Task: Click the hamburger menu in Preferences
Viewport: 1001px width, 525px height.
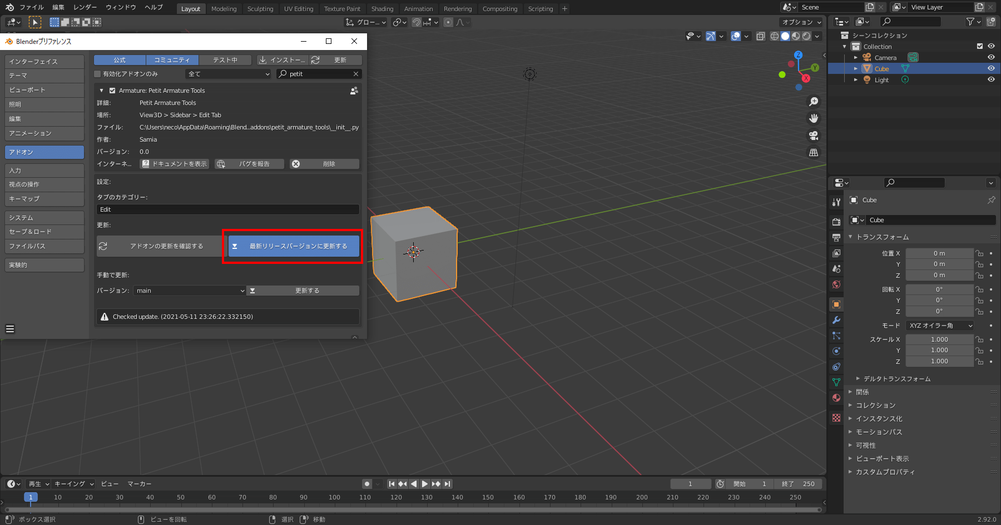Action: point(10,329)
